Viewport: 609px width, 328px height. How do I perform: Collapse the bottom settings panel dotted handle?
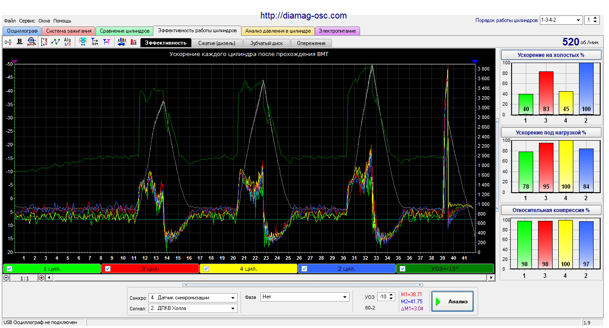click(303, 285)
